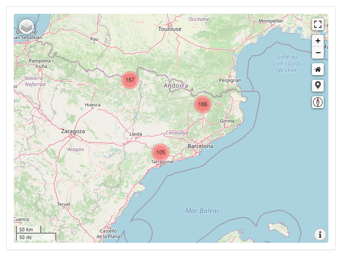
Task: Click the compass orientation button
Action: [318, 102]
